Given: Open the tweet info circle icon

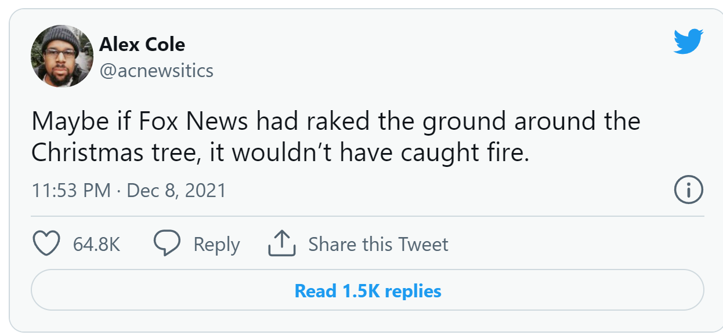Looking at the screenshot, I should pos(688,190).
